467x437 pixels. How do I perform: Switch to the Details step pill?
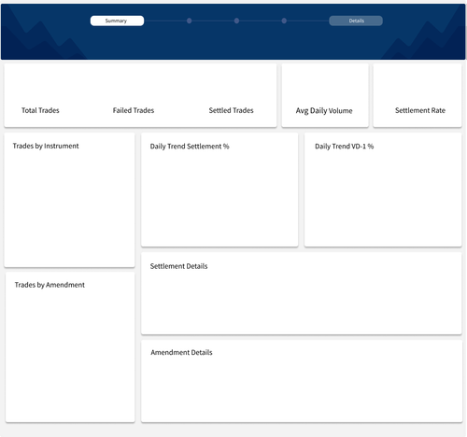click(356, 21)
